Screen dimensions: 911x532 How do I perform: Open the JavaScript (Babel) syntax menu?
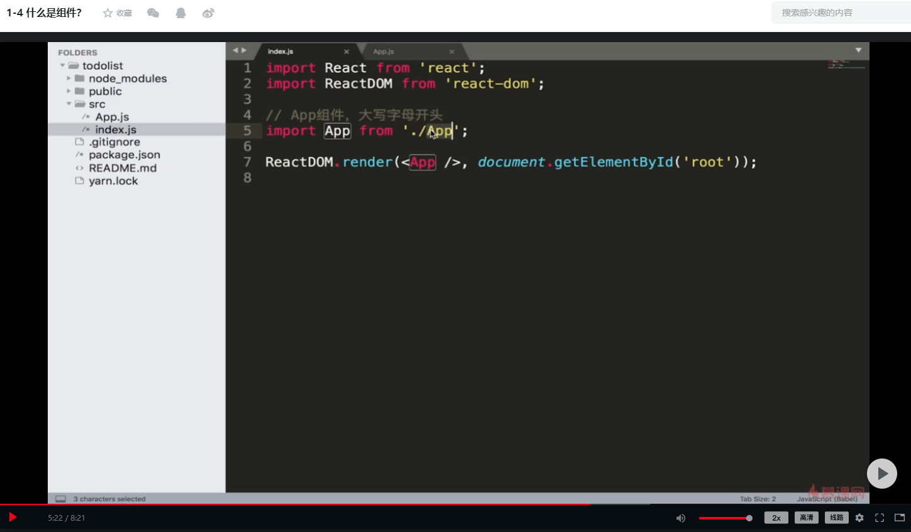tap(827, 499)
